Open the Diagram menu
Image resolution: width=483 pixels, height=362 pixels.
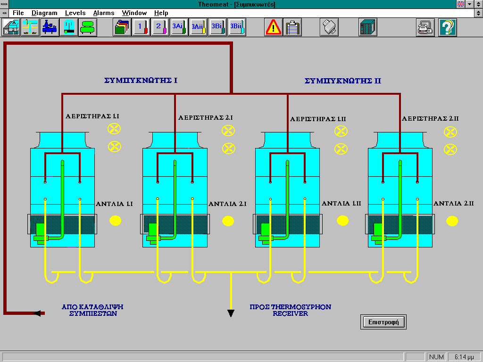[44, 13]
